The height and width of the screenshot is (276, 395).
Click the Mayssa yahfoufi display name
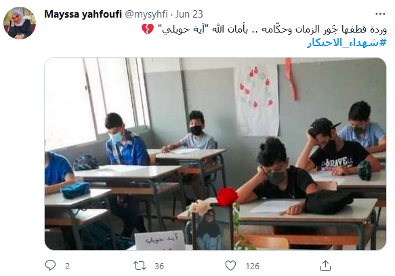pos(83,14)
